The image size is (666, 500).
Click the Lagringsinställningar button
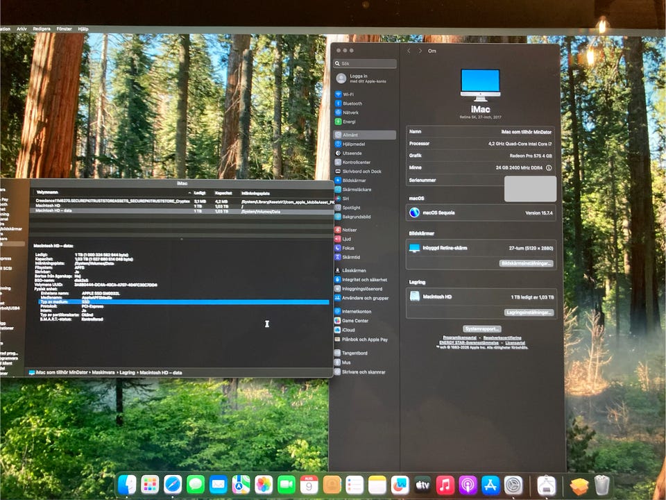coord(529,312)
